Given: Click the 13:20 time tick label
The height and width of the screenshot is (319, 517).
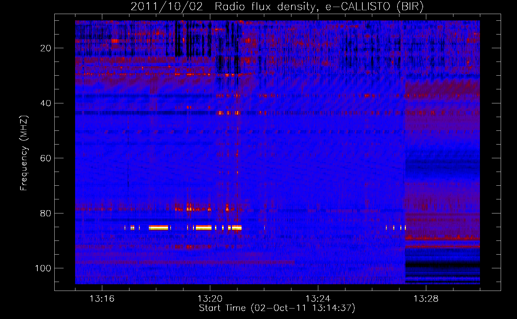Looking at the screenshot, I should coord(210,299).
